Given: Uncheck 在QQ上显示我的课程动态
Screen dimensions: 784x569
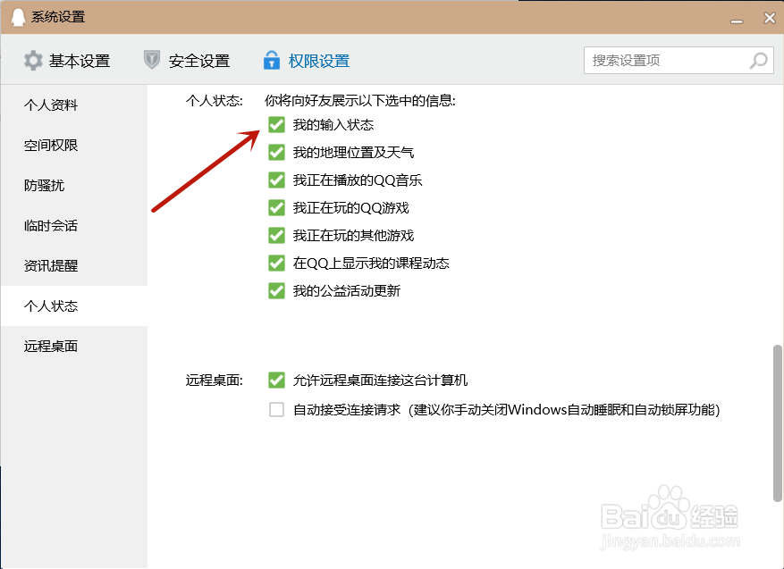Looking at the screenshot, I should (276, 263).
